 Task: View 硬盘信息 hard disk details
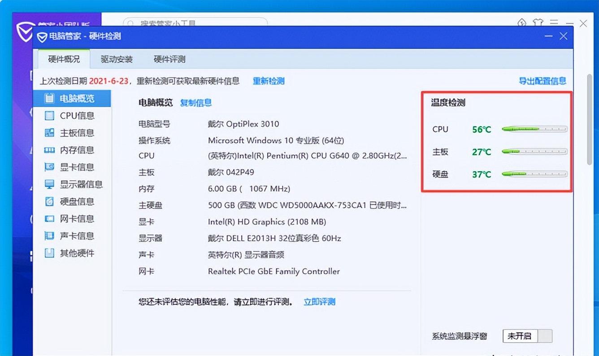(x=72, y=201)
